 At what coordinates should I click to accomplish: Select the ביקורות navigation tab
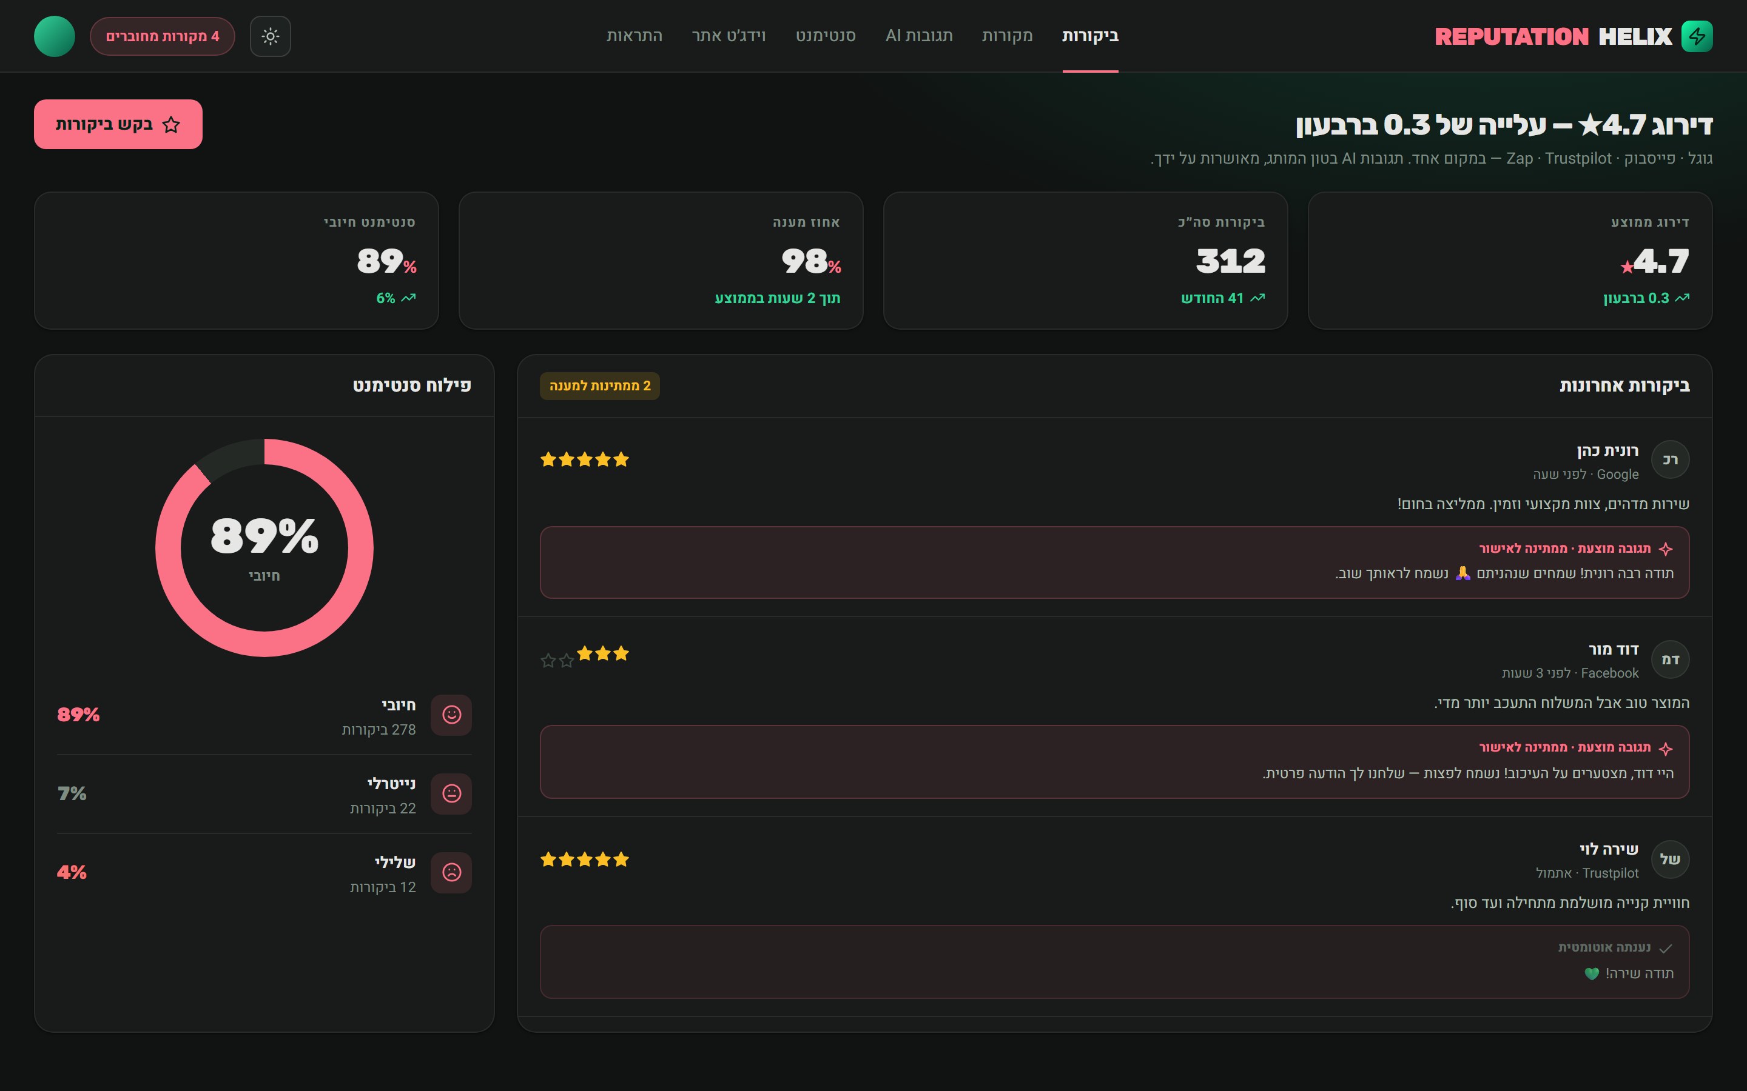pos(1090,35)
